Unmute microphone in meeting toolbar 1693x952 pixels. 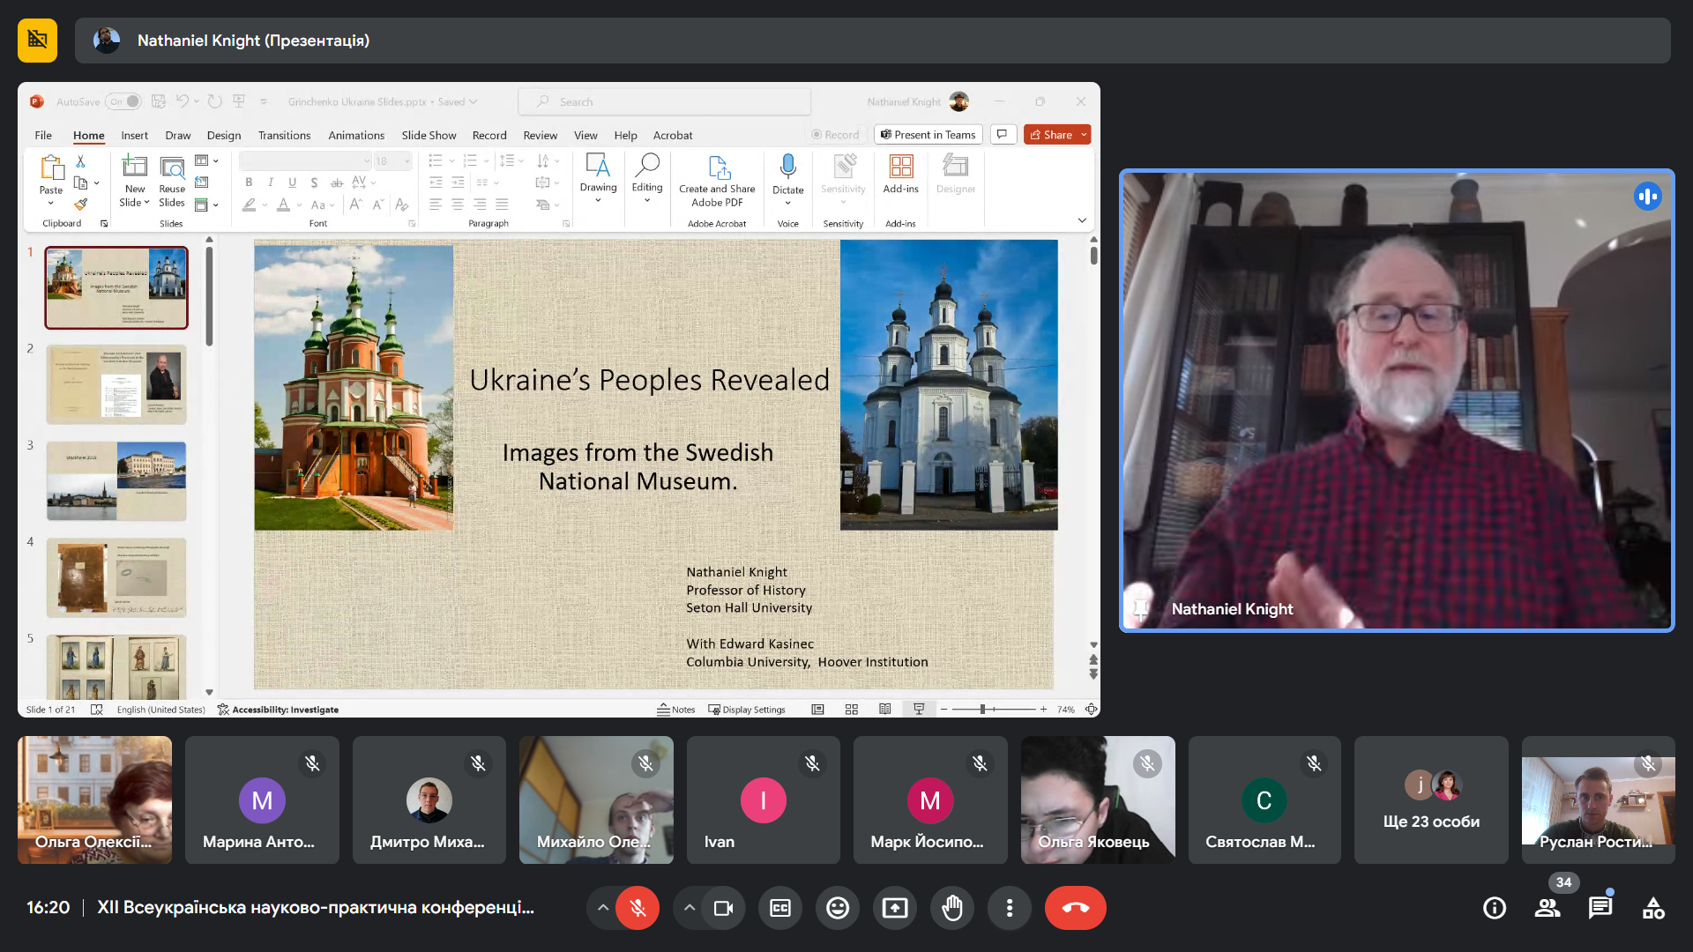point(638,908)
